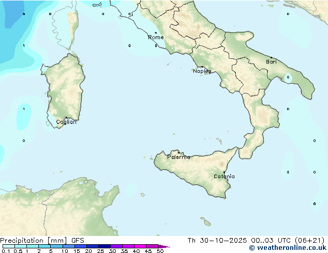Click the '50' legend value
The height and width of the screenshot is (253, 328).
[160, 251]
